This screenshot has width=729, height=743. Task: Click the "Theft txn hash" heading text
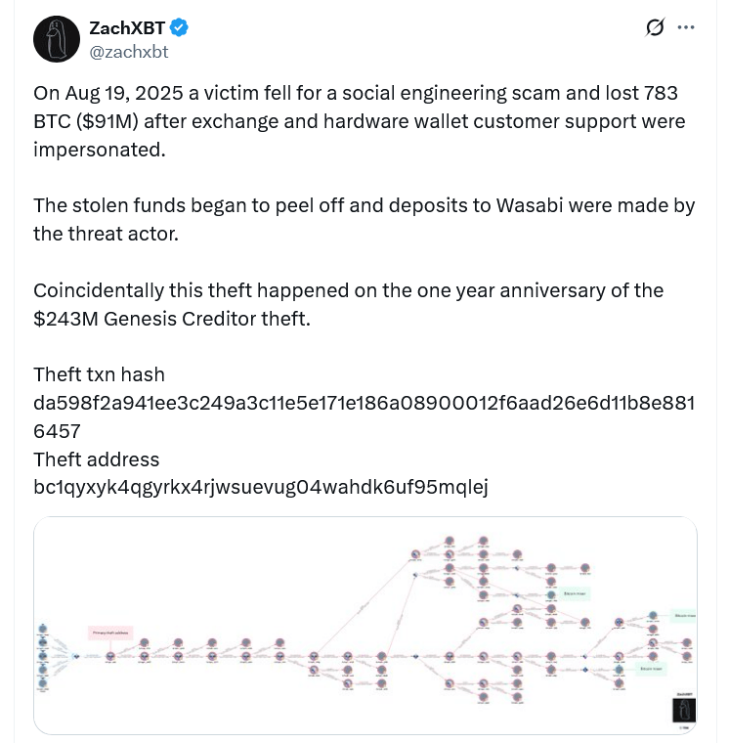[x=99, y=374]
